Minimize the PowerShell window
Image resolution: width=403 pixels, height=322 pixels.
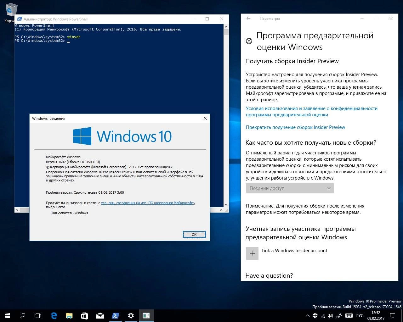click(192, 19)
